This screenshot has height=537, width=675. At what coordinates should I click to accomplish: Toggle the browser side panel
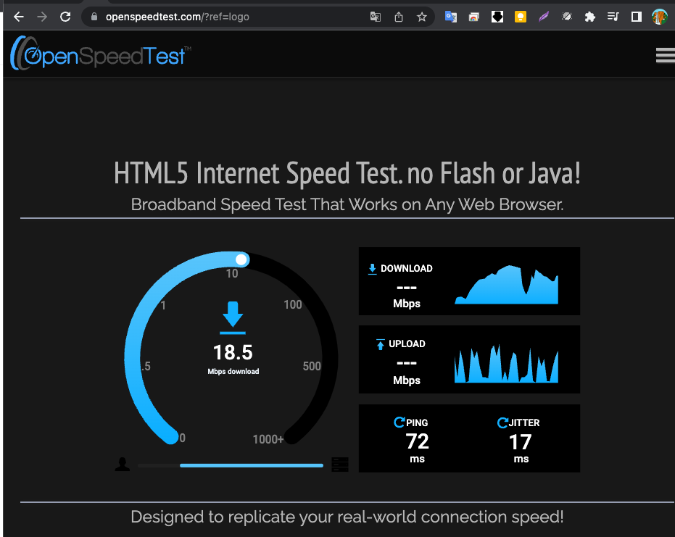[x=637, y=17]
